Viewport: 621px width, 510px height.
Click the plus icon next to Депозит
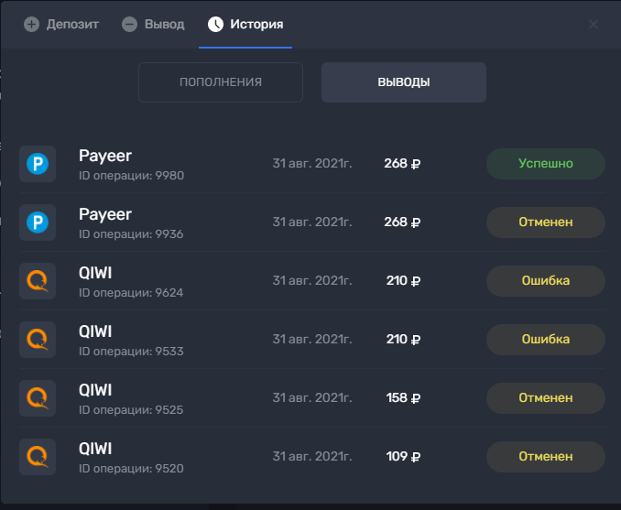(32, 24)
